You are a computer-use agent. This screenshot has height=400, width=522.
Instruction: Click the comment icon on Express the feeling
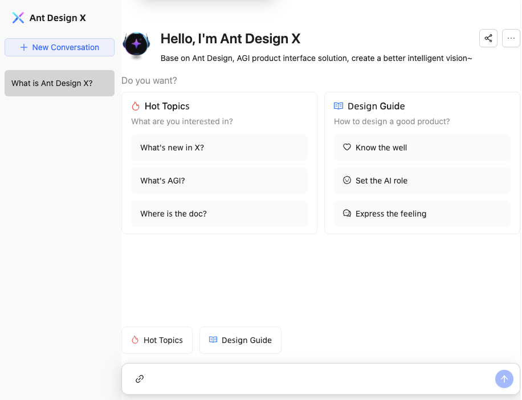tap(347, 213)
